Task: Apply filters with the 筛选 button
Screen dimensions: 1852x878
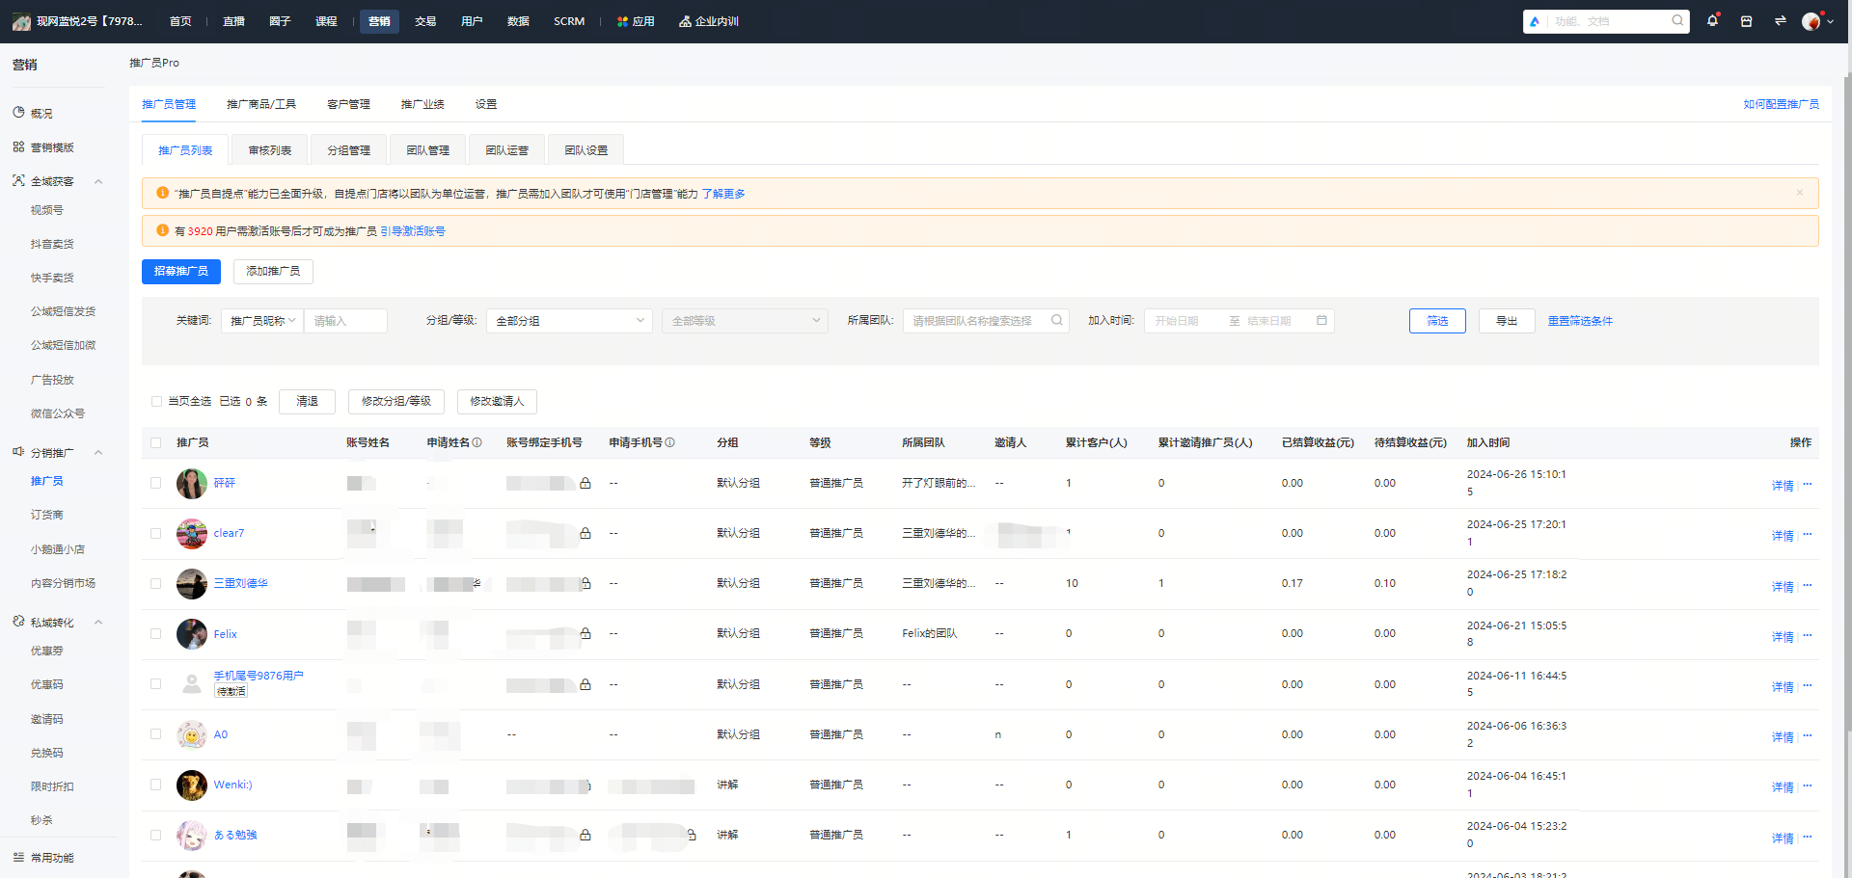Action: (1437, 321)
